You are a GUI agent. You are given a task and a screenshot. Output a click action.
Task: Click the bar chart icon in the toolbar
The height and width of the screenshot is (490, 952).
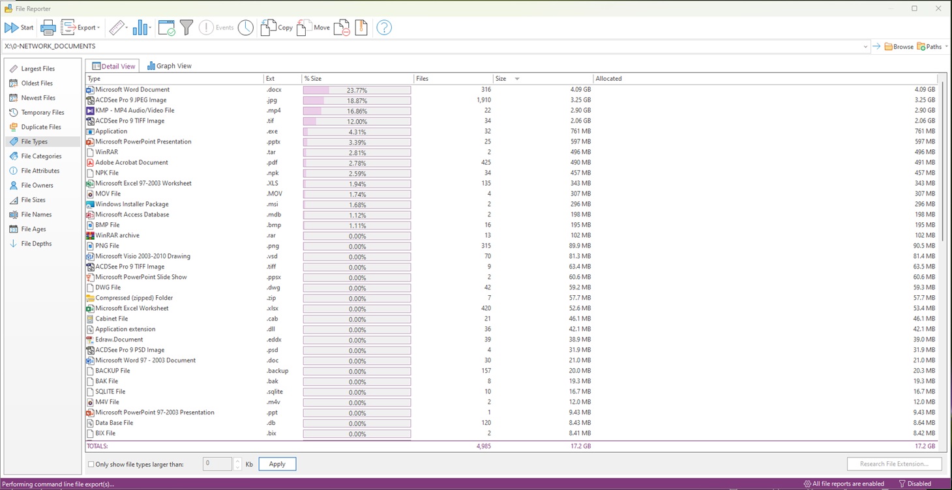pos(140,27)
